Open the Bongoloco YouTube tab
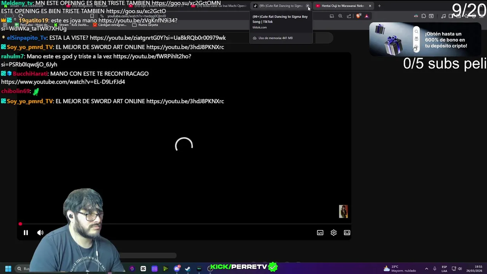The image size is (487, 274). 94,6
